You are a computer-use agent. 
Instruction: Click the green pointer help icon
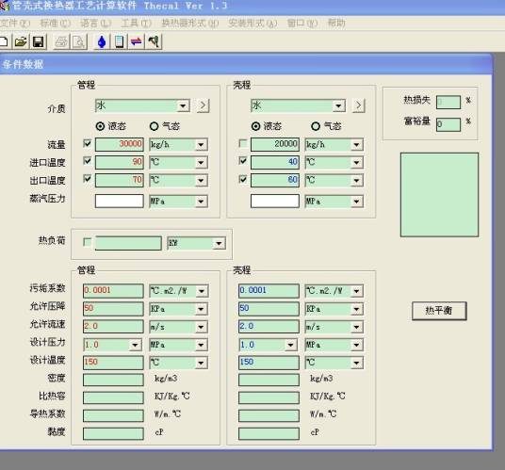154,41
